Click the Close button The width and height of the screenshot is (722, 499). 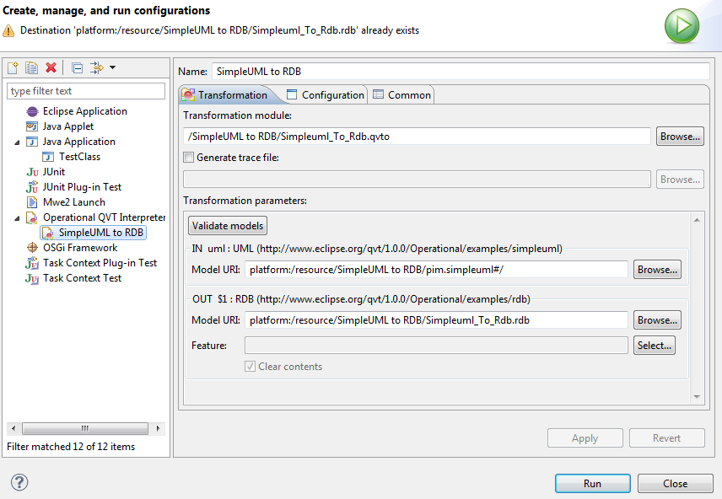coord(675,483)
